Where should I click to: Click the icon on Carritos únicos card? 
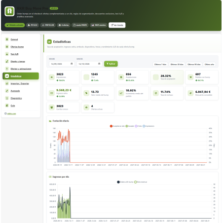click(x=52, y=108)
